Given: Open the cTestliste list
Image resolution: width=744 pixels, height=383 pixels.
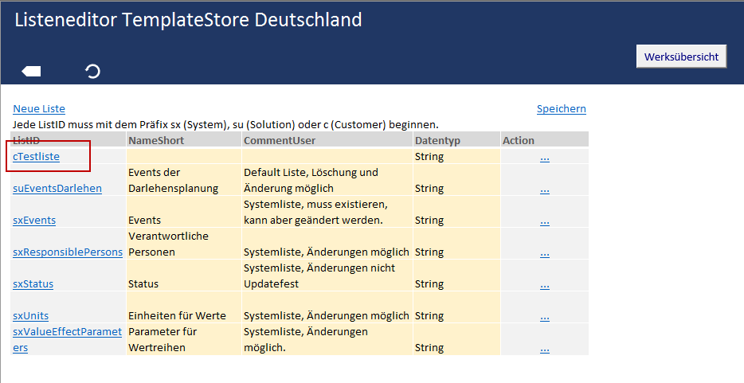Looking at the screenshot, I should [x=37, y=156].
